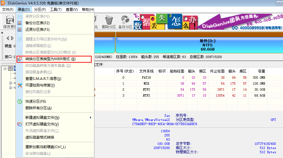Choose 备份分区表(F2) from the disk menu
The height and width of the screenshot is (158, 283).
[37, 23]
